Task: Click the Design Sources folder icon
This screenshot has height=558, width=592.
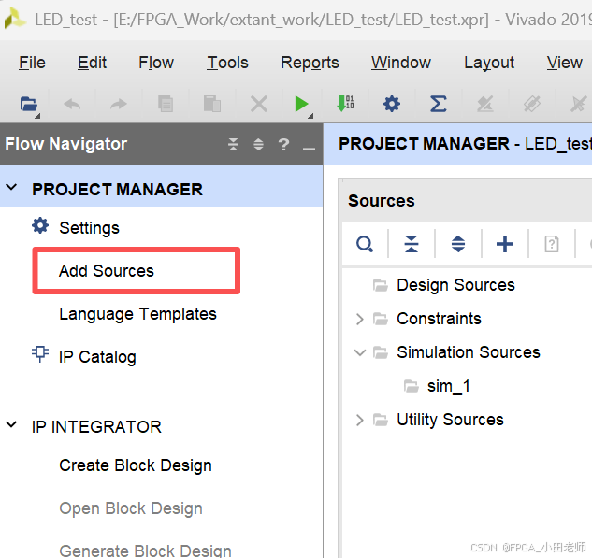Action: 381,285
